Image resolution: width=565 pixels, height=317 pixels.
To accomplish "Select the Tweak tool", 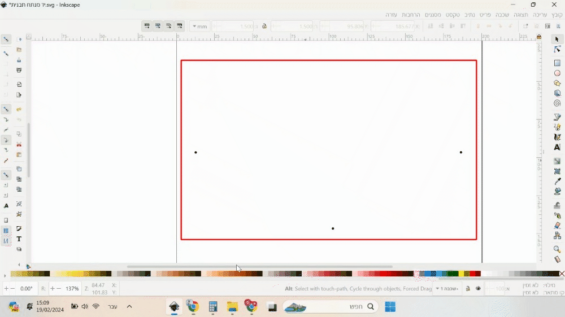I will pos(557,205).
